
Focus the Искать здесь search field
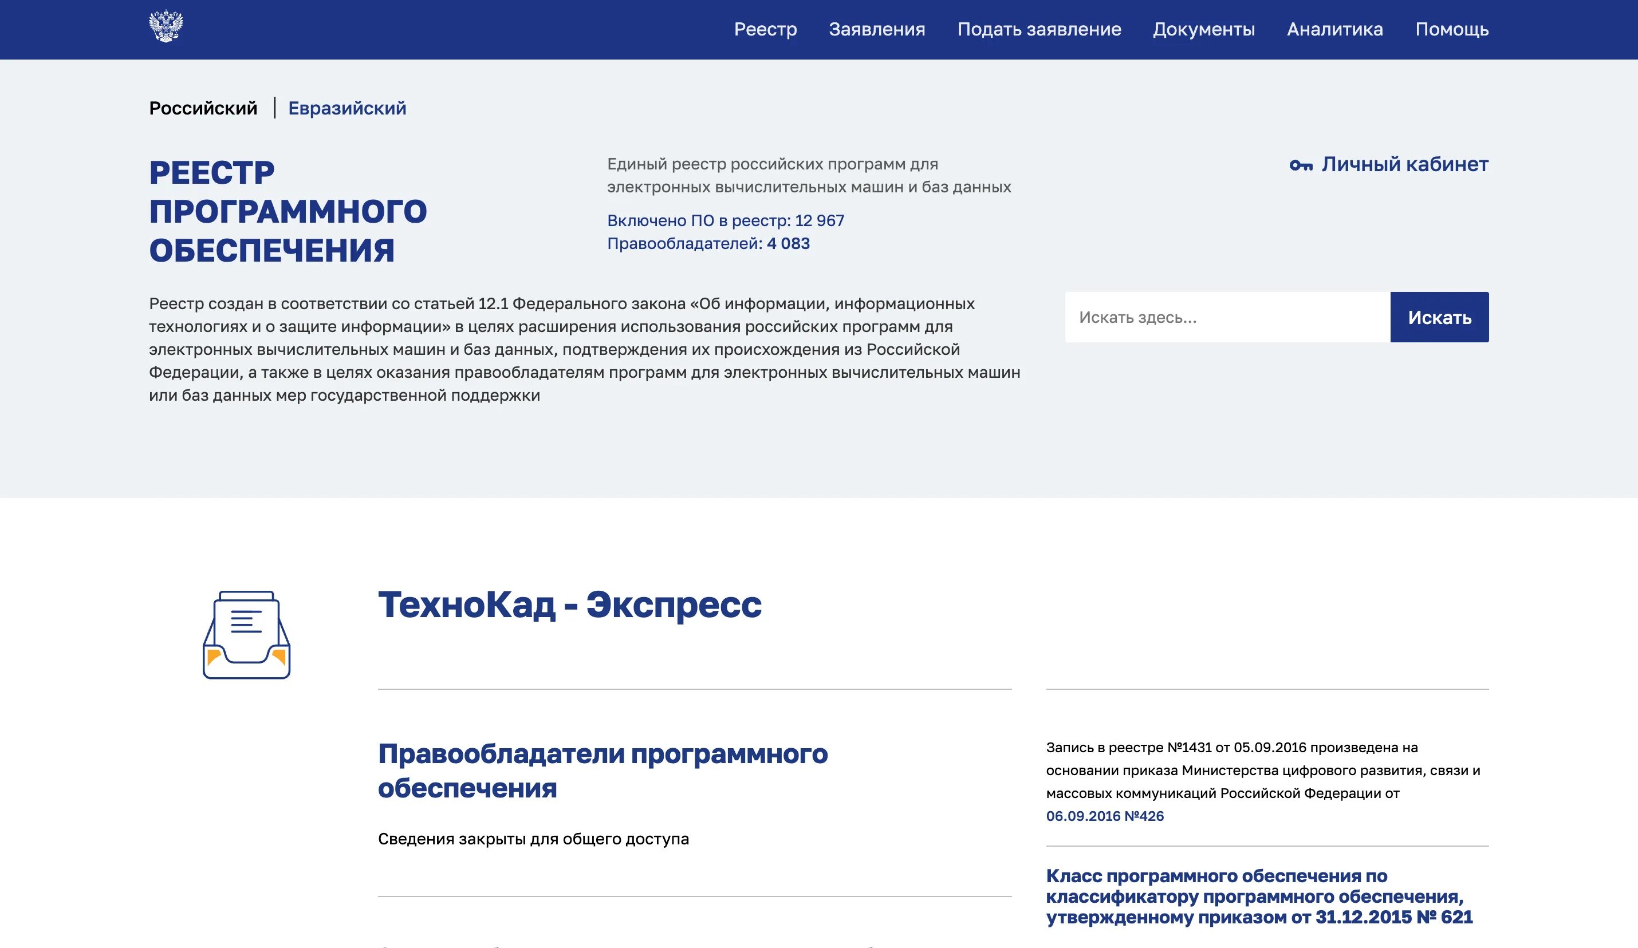click(1227, 317)
